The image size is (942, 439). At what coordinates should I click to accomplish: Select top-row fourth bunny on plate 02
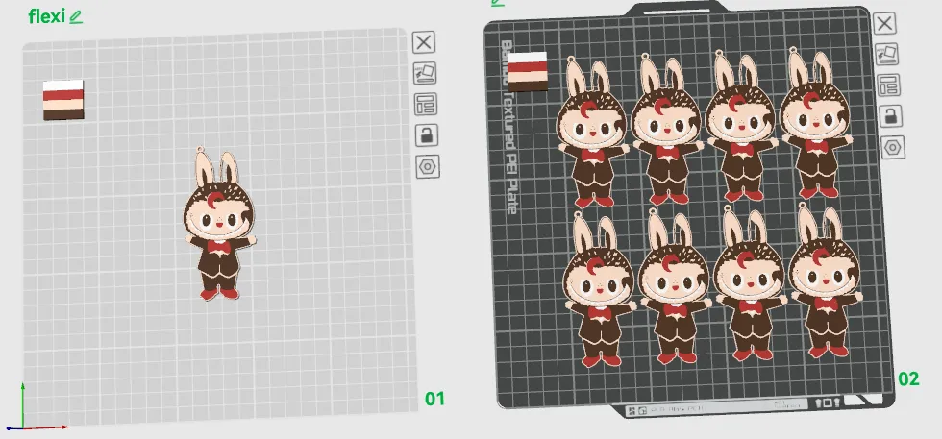(x=816, y=123)
